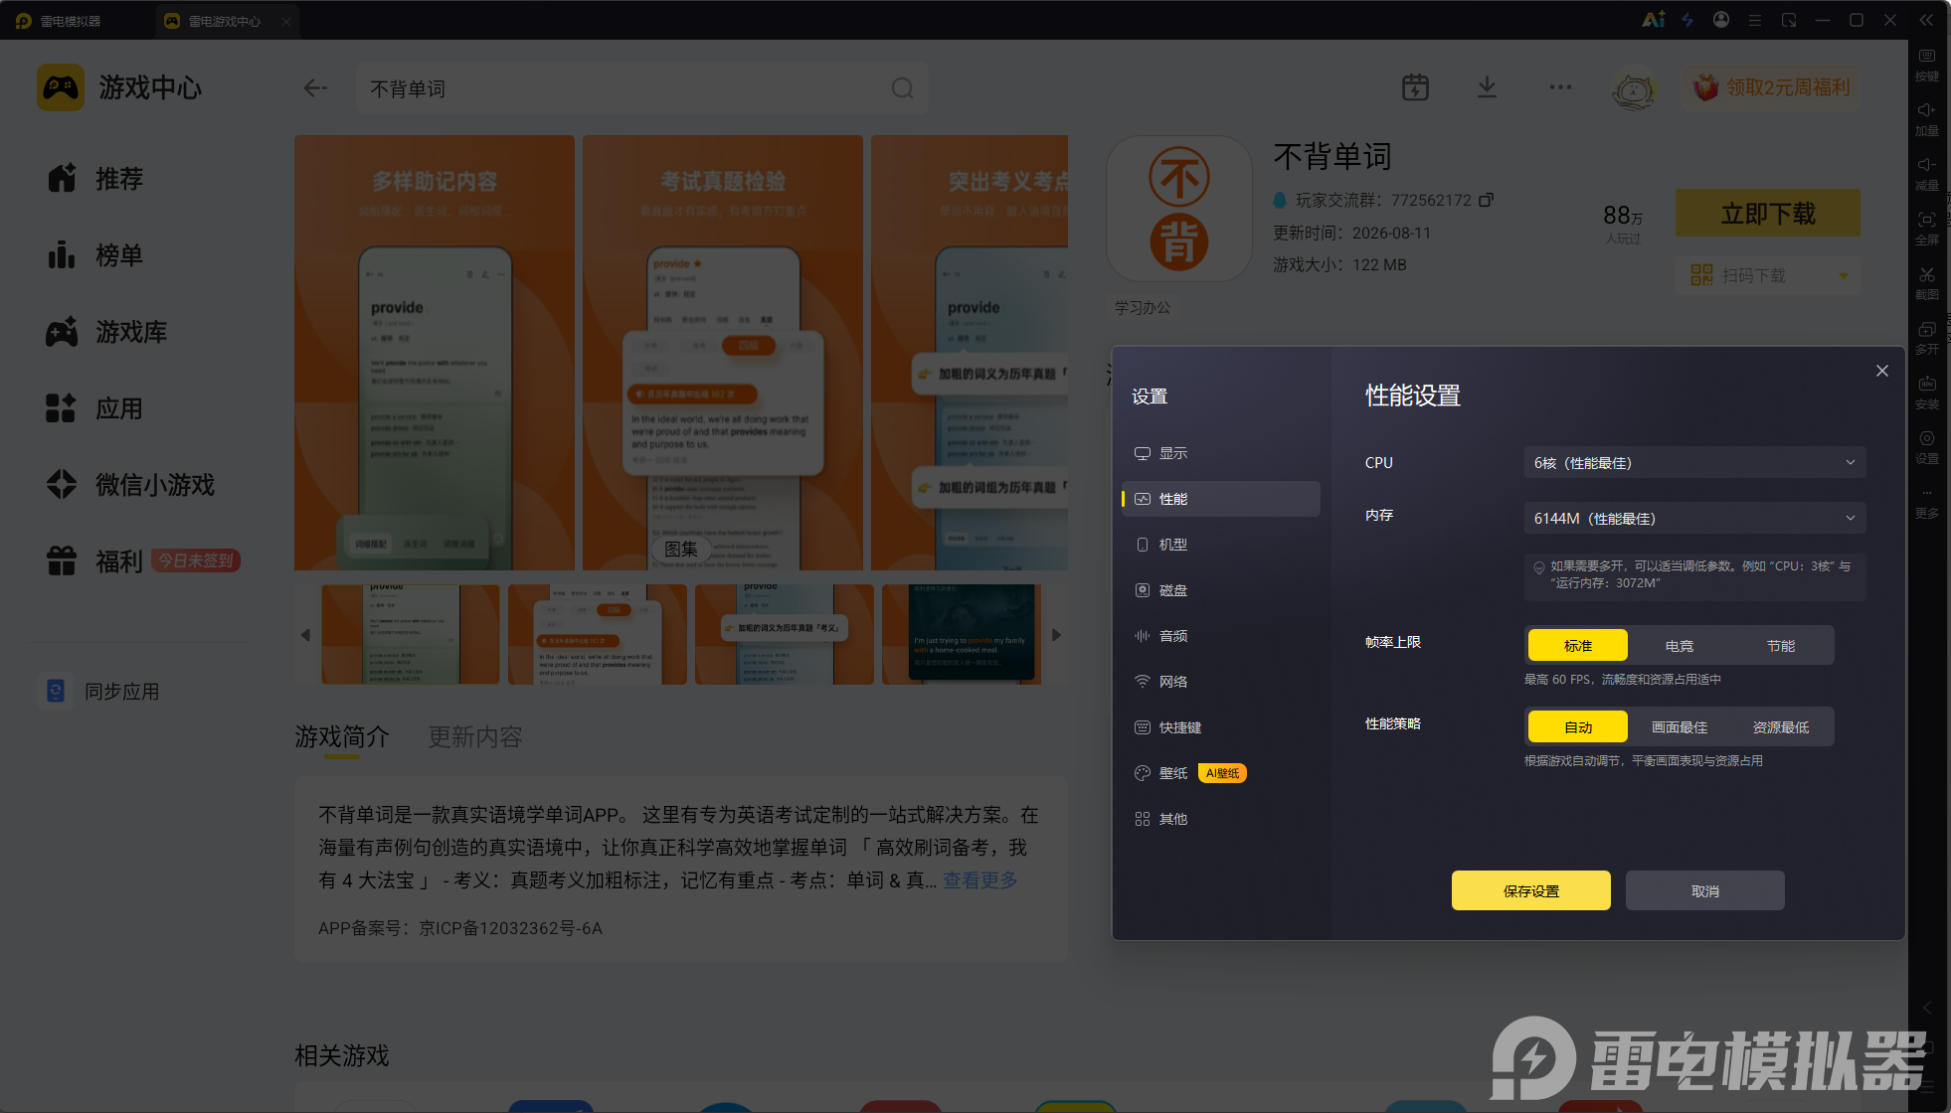1951x1113 pixels.
Task: Click the blue lightning boost icon
Action: (1687, 20)
